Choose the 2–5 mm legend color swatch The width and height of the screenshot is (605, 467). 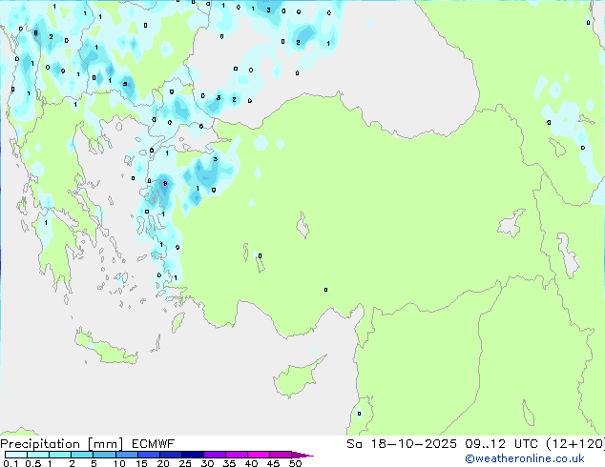tap(82, 455)
